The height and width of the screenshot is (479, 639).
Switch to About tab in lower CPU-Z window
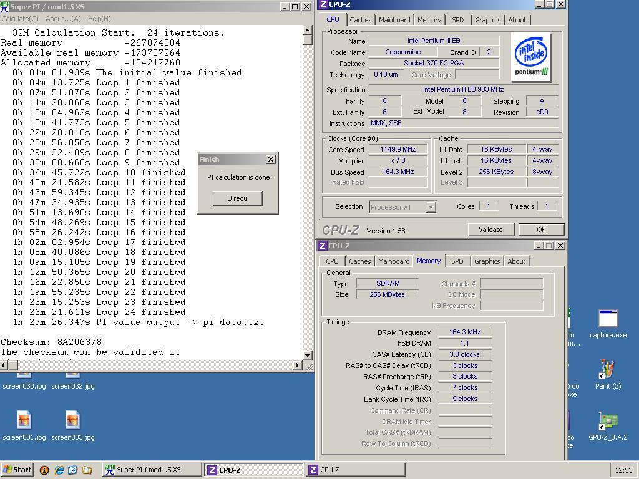(516, 261)
